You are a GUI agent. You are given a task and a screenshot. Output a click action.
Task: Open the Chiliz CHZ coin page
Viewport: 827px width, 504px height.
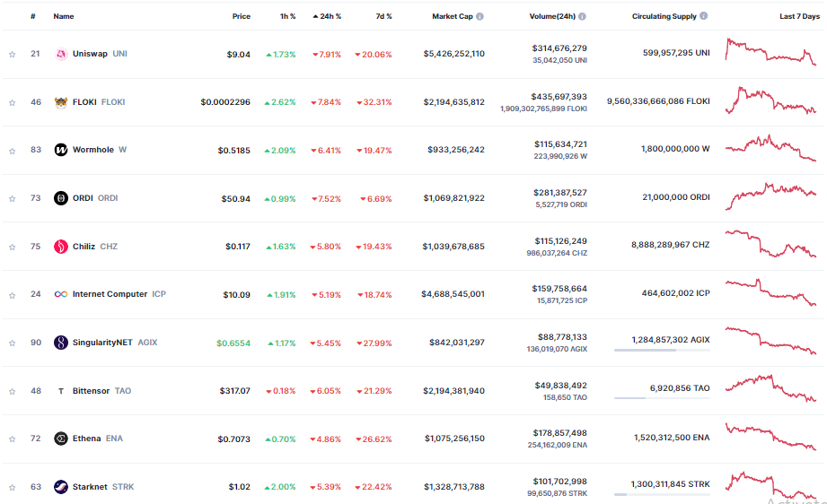point(95,247)
